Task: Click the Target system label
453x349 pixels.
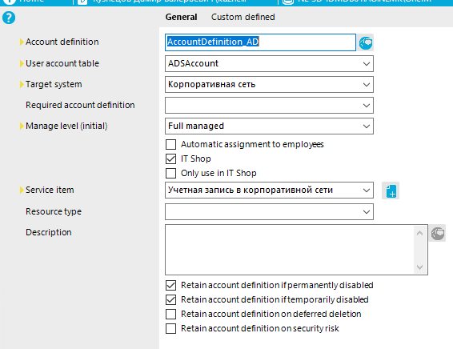Action: coord(54,84)
